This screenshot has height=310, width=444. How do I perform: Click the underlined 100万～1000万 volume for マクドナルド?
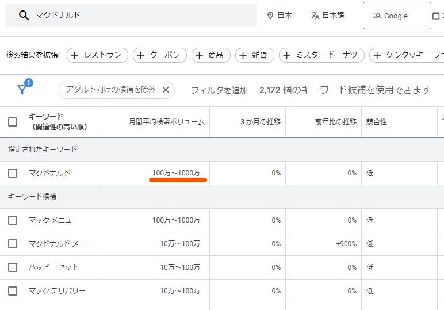click(x=176, y=173)
